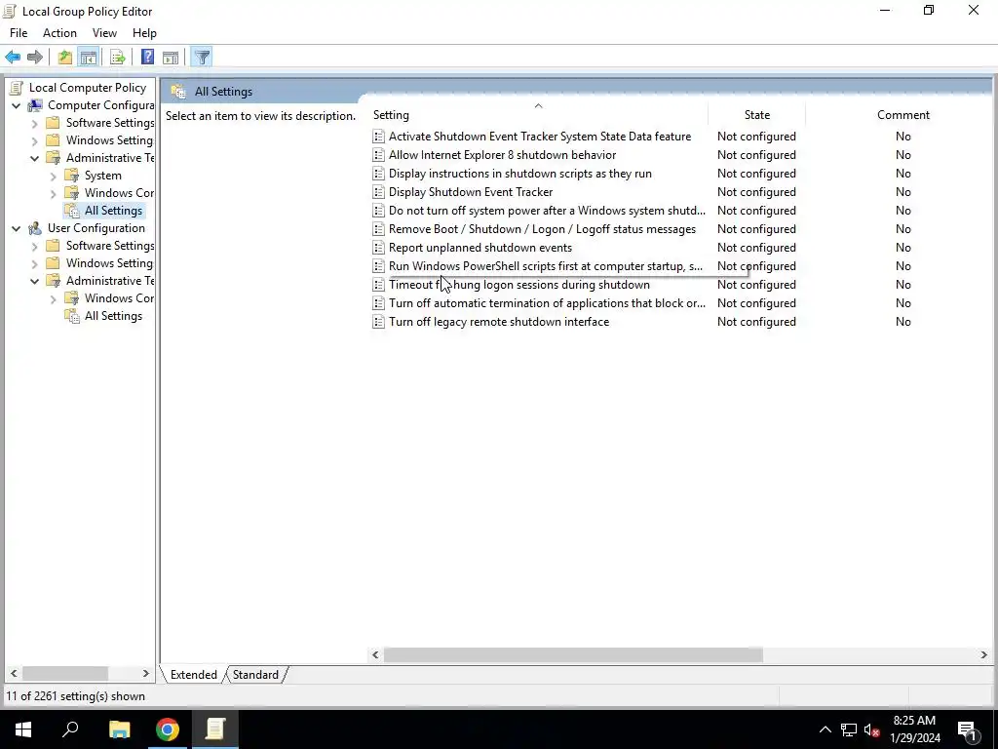The width and height of the screenshot is (998, 749).
Task: Click the Local Computer Policy root icon
Action: [x=18, y=88]
